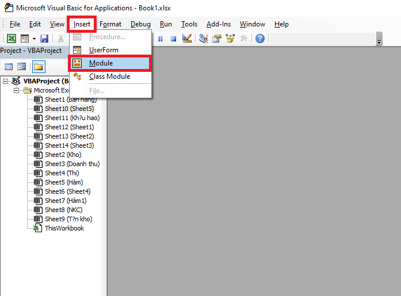Image resolution: width=401 pixels, height=296 pixels.
Task: Open the View menu
Action: coord(57,24)
